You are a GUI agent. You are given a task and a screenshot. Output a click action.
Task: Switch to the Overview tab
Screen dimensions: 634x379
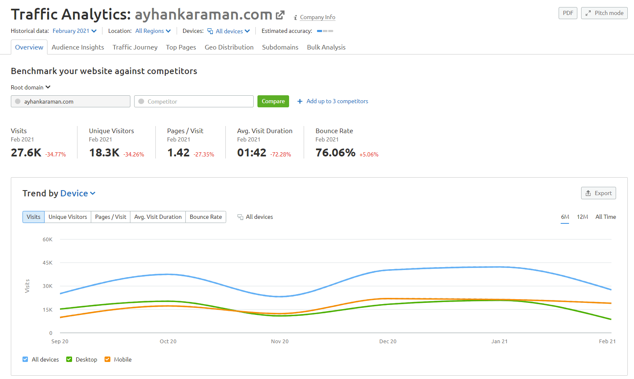[x=29, y=47]
